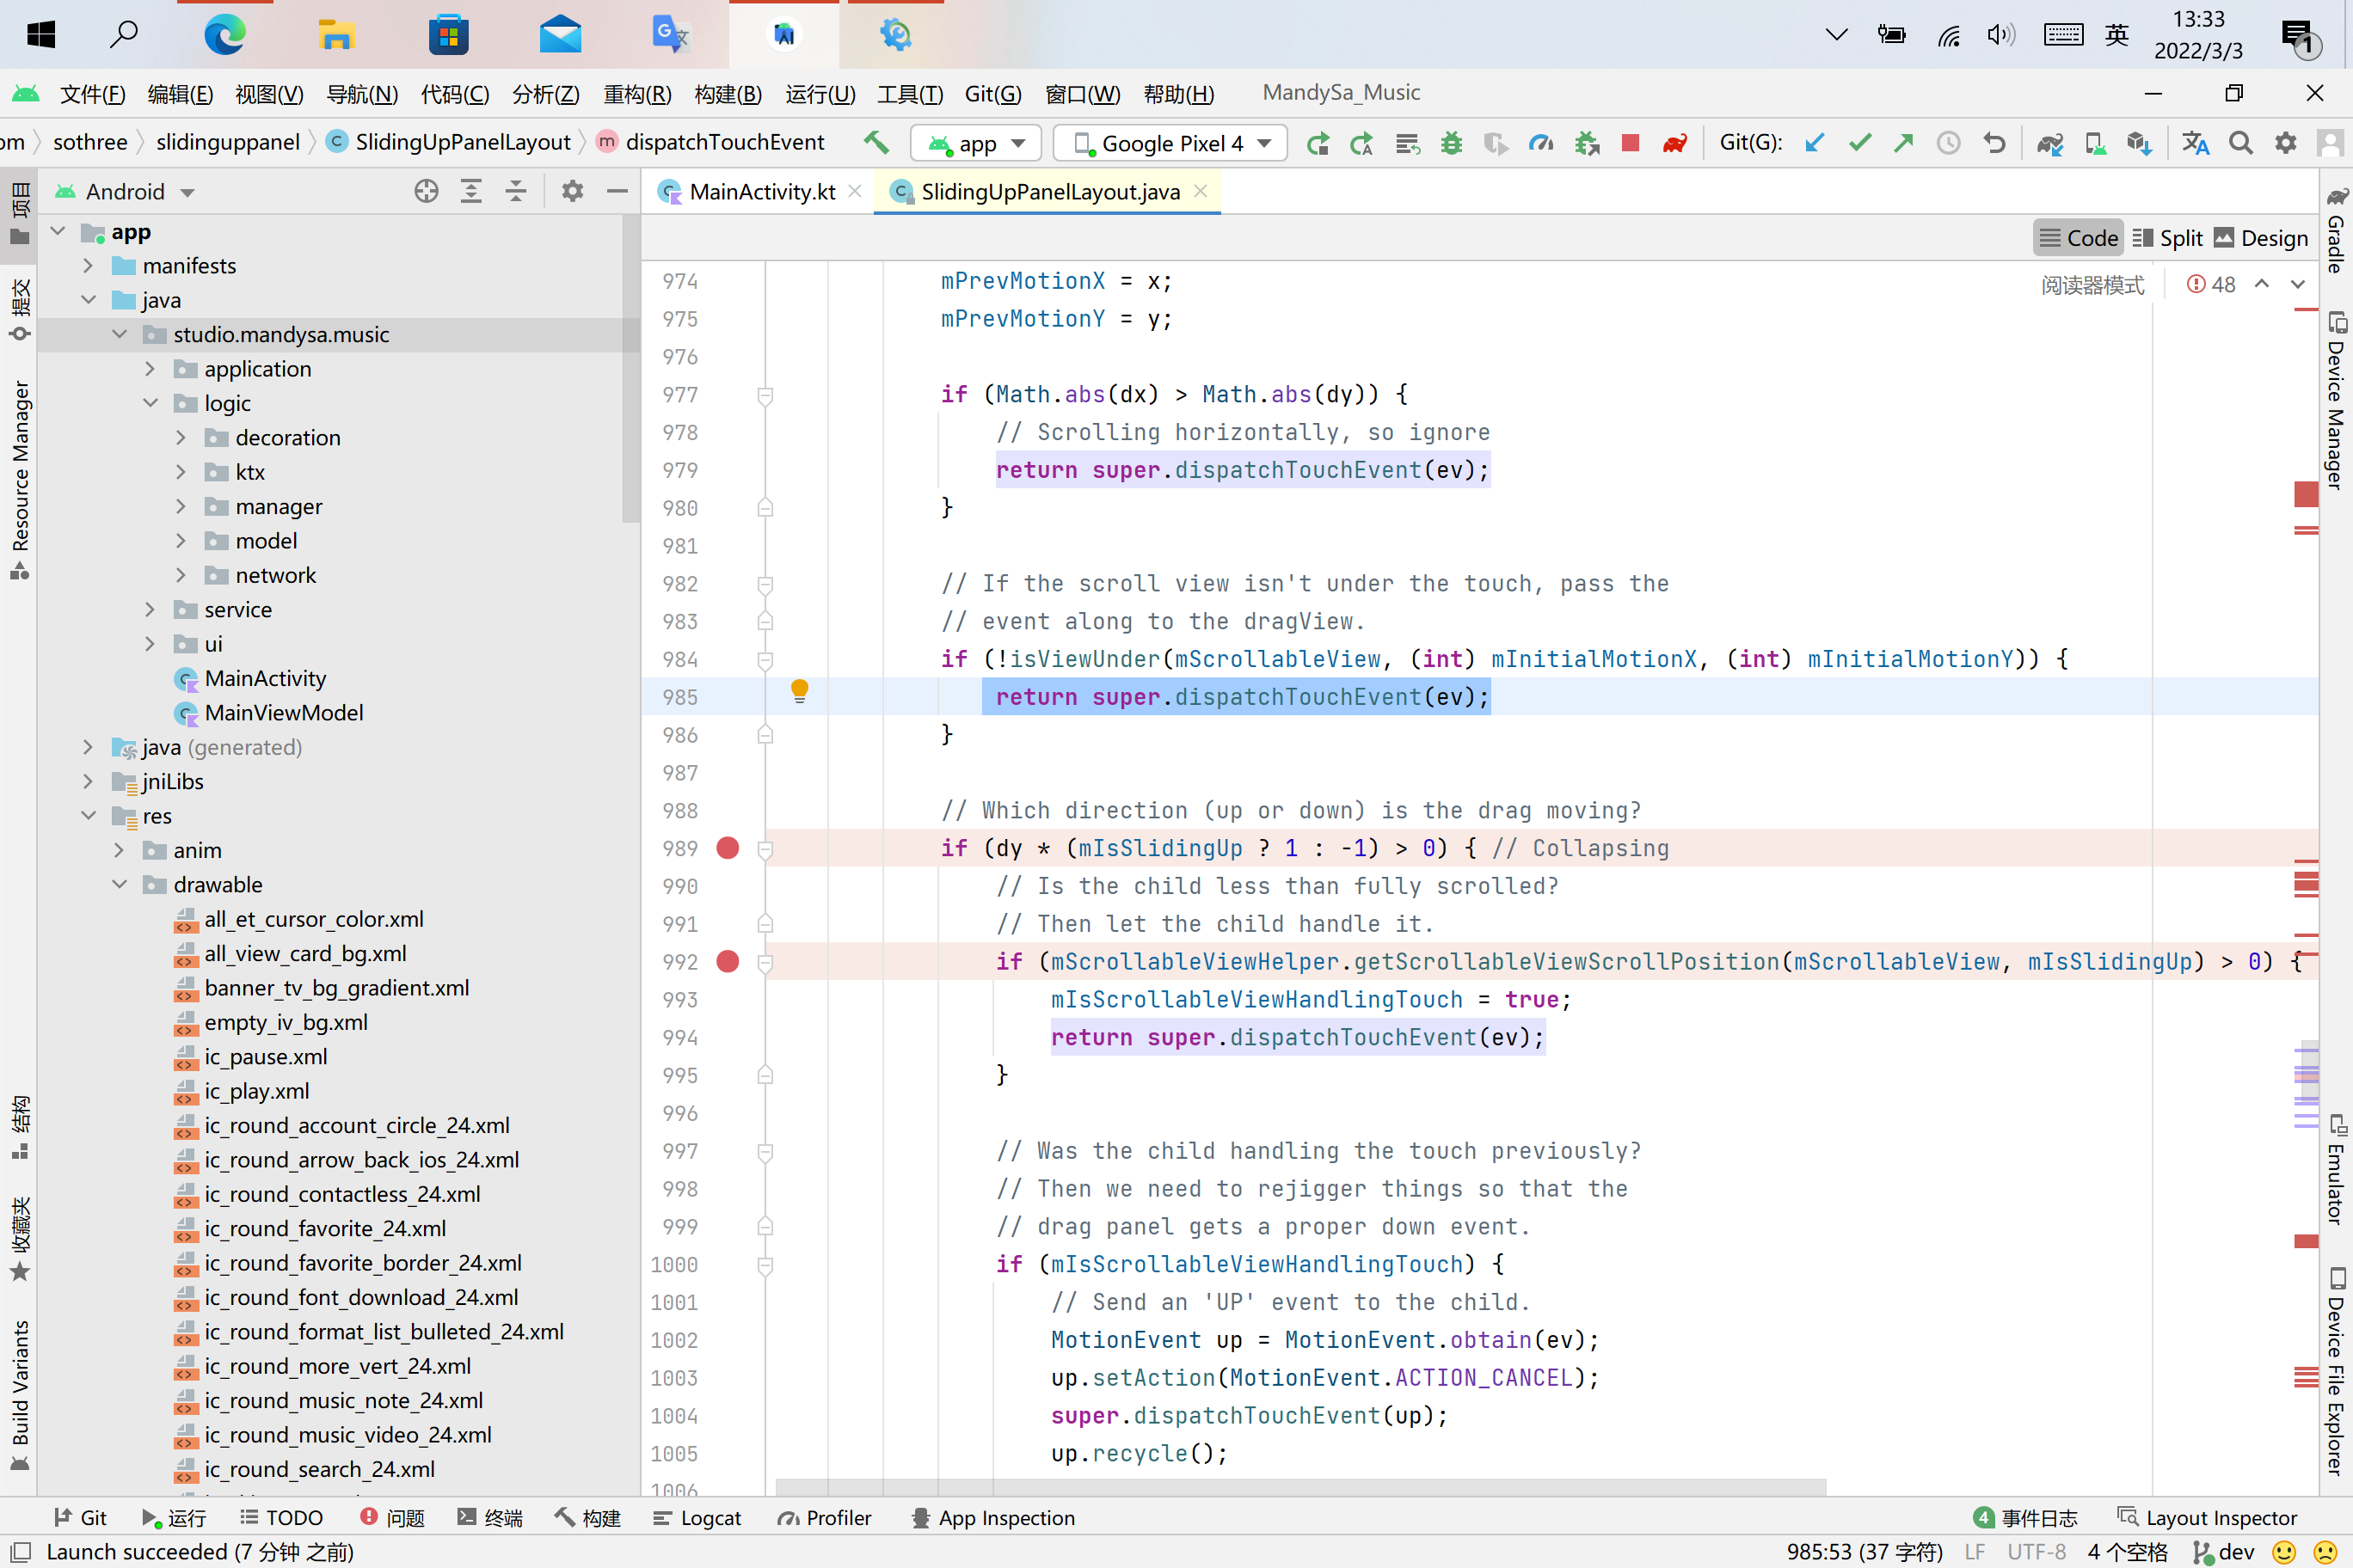Push commits with the green arrow icon
Screen dimensions: 2353x1568
[x=1903, y=143]
